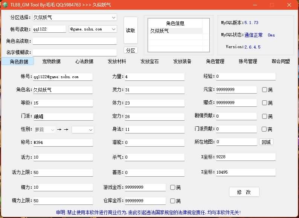Click the 帐号读取 qq1122 input field
299x218 pixels.
pos(49,29)
